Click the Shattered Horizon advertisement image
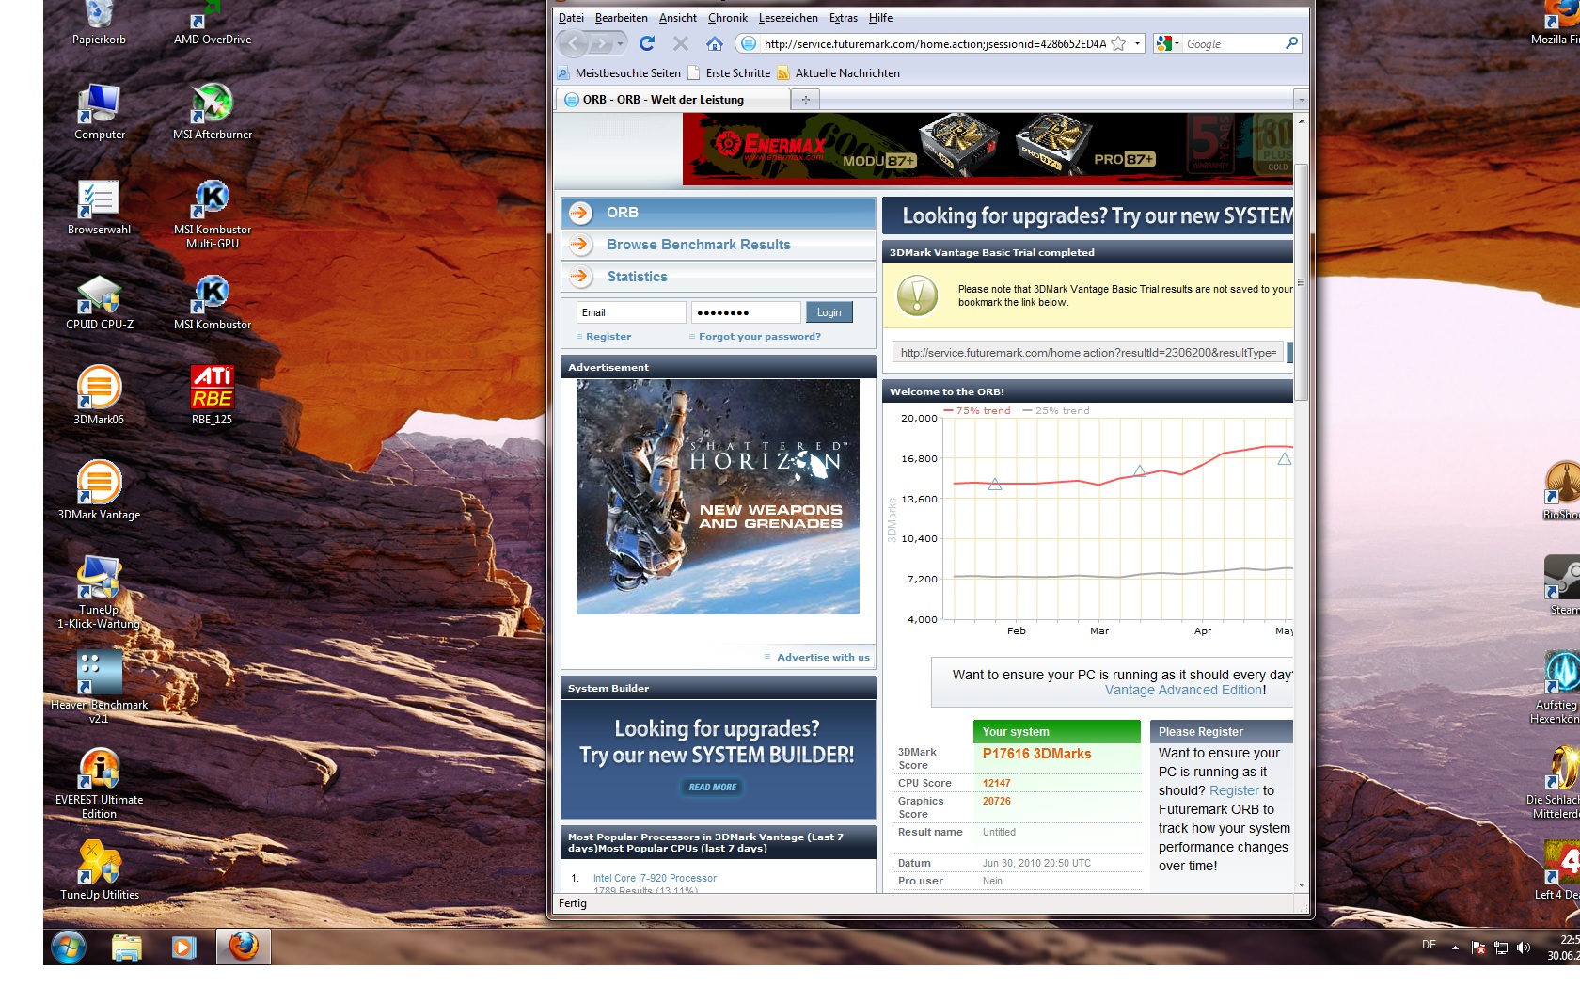Image resolution: width=1580 pixels, height=988 pixels. 719,497
